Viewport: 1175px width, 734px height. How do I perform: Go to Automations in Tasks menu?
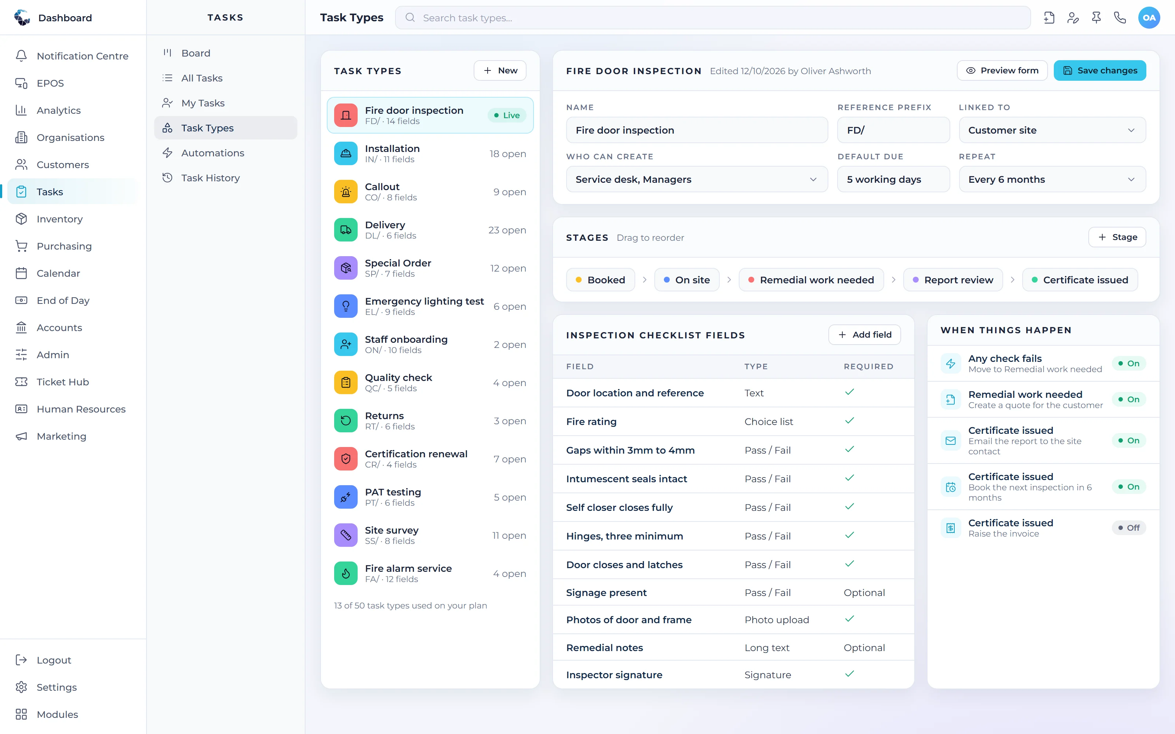point(226,153)
